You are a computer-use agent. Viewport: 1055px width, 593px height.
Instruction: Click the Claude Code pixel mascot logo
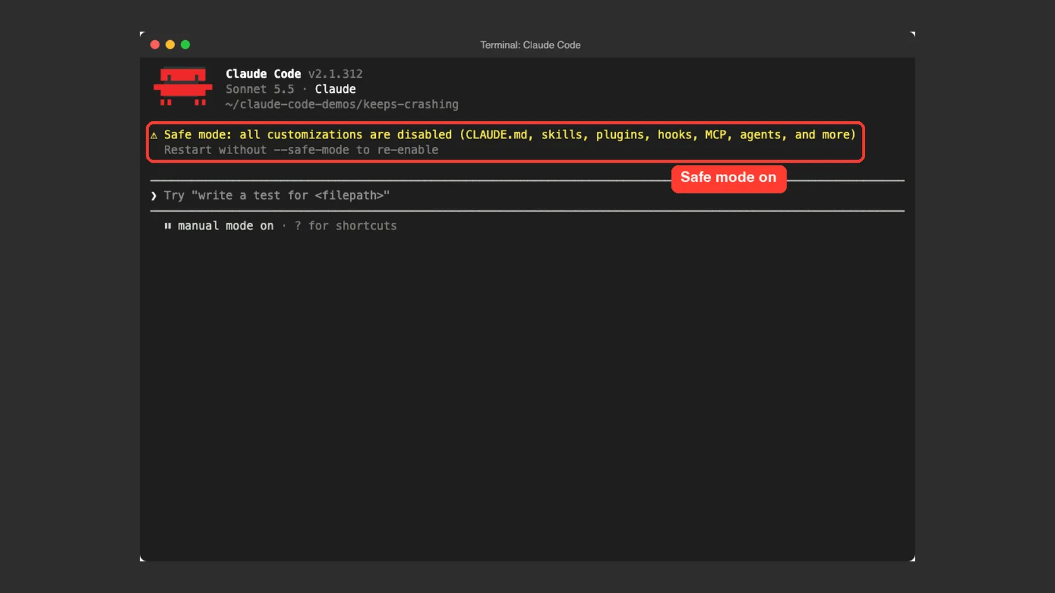pos(183,87)
